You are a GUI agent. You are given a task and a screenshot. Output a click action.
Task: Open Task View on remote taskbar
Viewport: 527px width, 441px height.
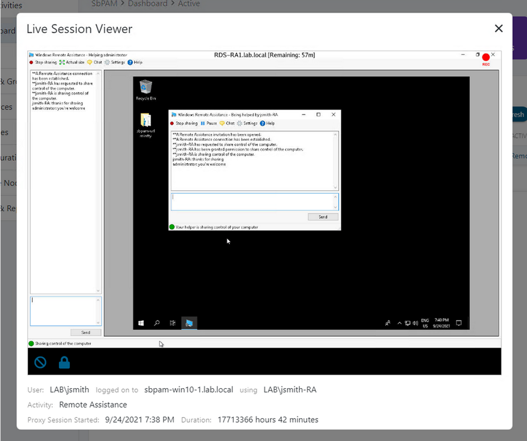click(173, 323)
